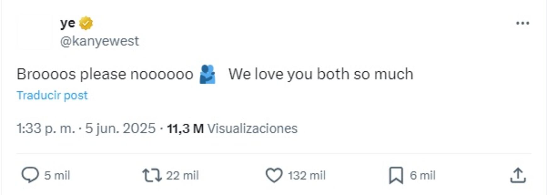This screenshot has width=547, height=195.
Task: Click the share upload icon
Action: [517, 175]
